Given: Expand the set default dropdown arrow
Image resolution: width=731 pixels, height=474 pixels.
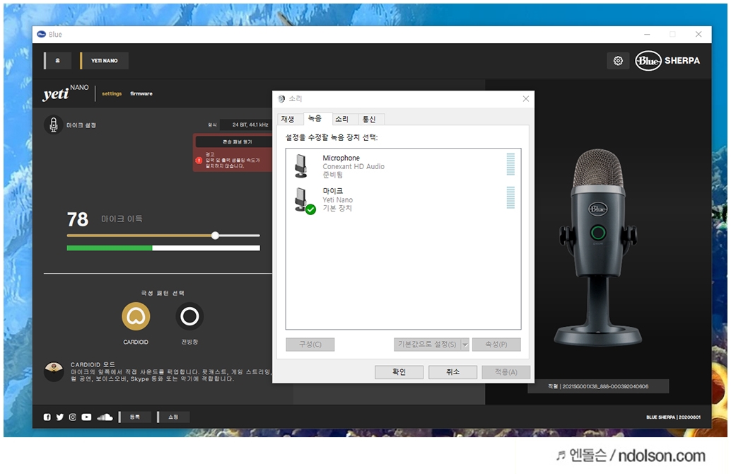Looking at the screenshot, I should pos(464,345).
